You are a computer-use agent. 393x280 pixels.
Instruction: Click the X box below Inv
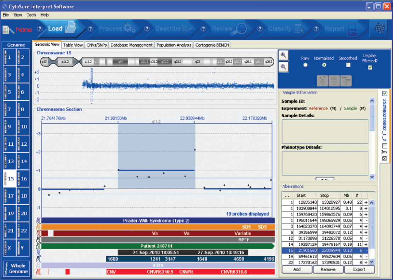tap(385, 158)
